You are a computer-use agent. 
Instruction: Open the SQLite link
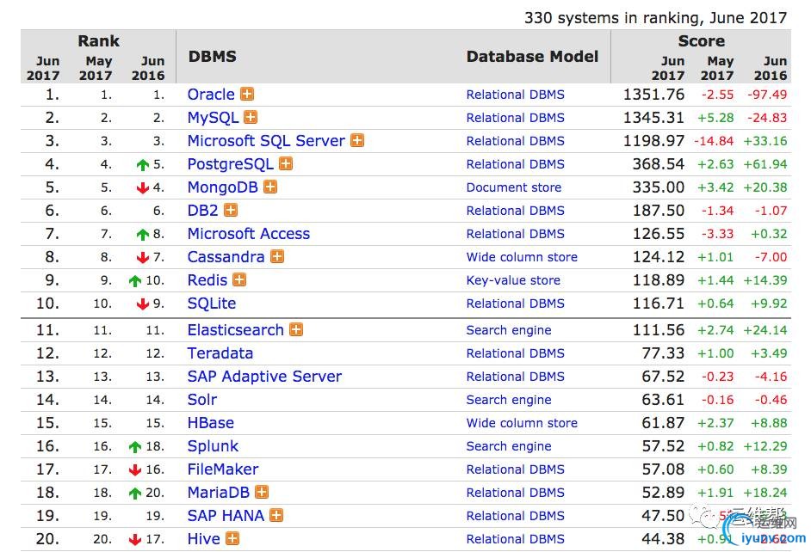tap(212, 304)
